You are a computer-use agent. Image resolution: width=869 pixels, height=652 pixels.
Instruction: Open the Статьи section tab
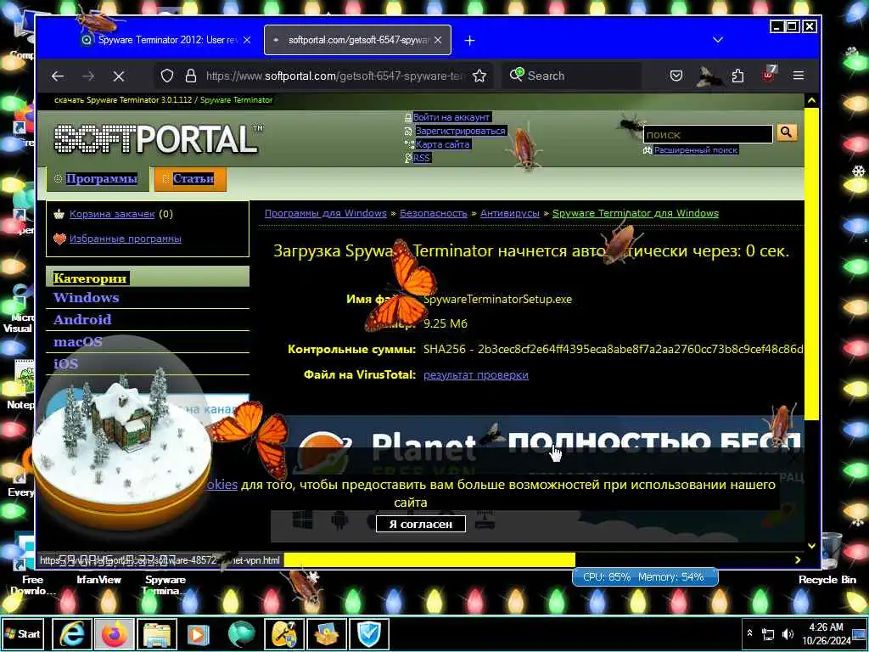pyautogui.click(x=190, y=179)
